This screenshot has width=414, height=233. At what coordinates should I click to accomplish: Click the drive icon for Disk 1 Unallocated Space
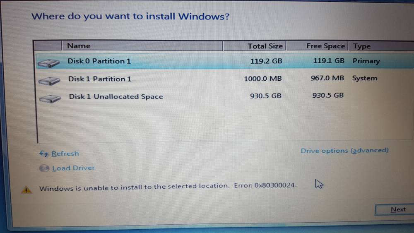click(x=50, y=98)
